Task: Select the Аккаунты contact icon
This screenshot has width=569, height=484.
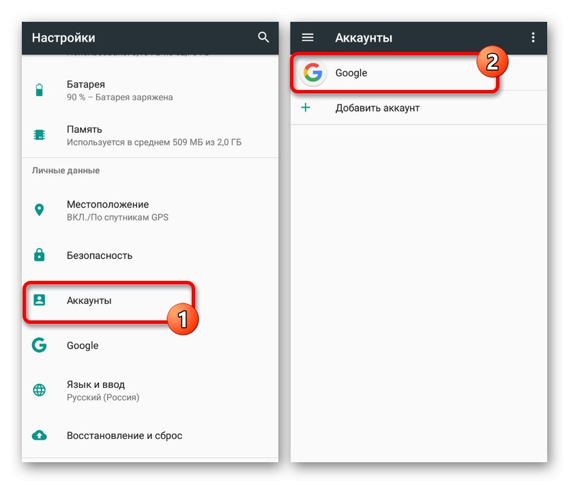Action: (x=39, y=300)
